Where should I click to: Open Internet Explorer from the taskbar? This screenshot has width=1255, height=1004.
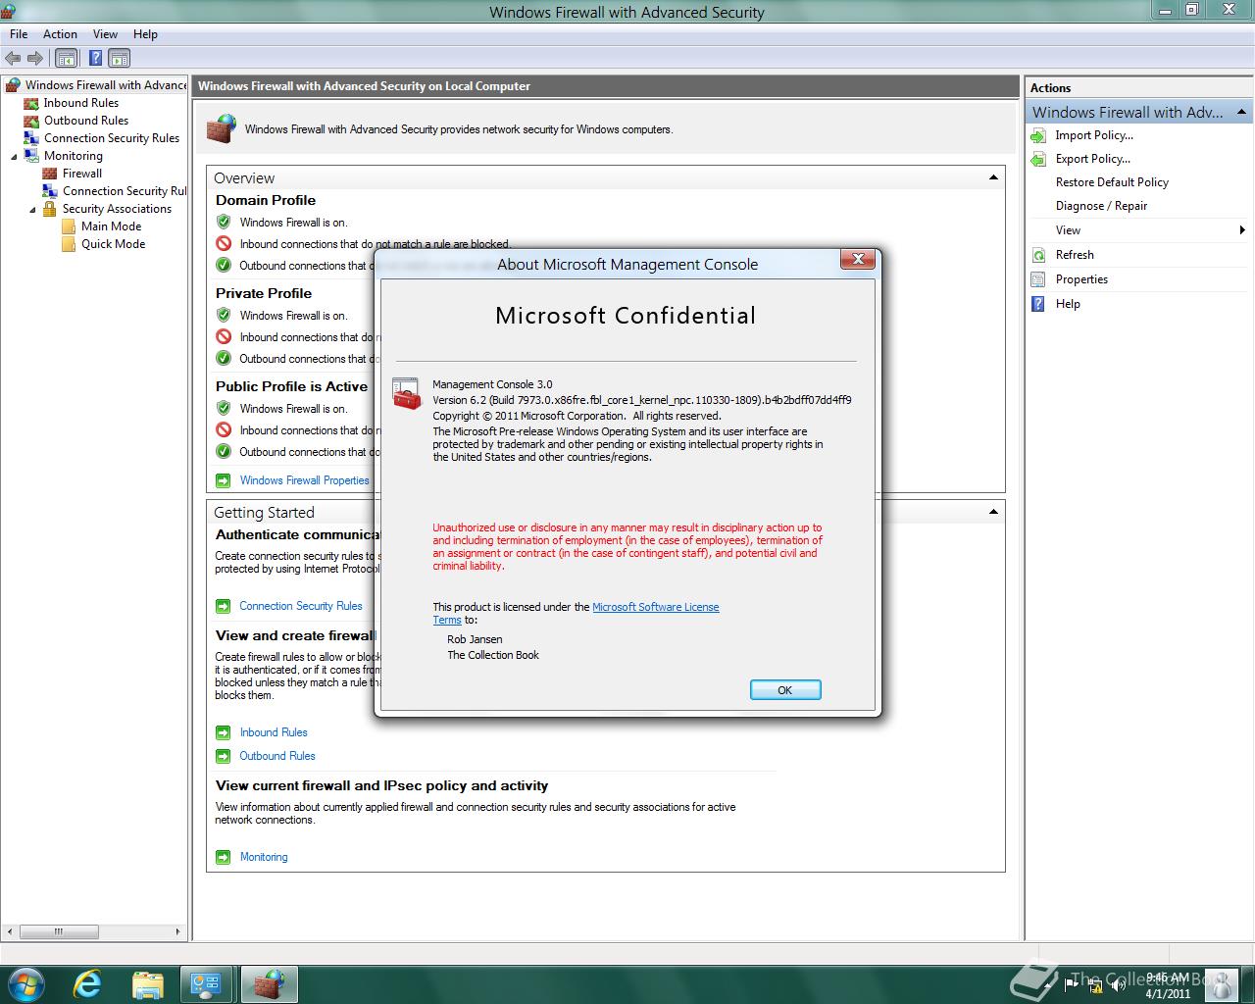point(88,983)
